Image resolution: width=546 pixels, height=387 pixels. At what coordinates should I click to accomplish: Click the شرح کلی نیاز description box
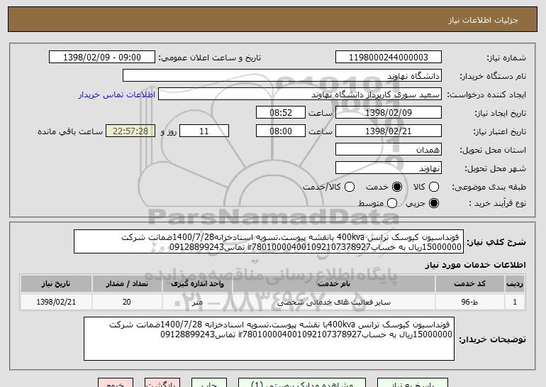(x=269, y=241)
